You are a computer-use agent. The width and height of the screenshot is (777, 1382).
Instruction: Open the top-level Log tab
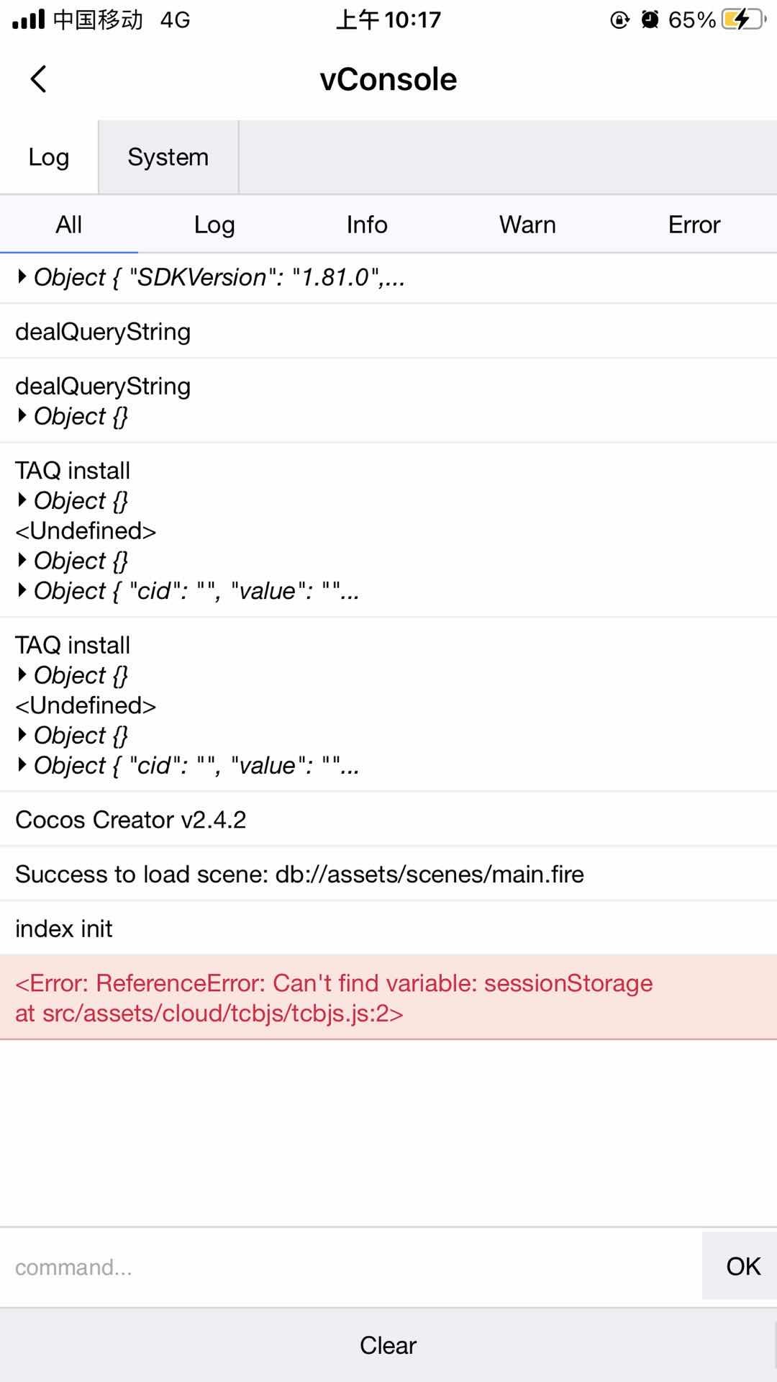(x=49, y=157)
